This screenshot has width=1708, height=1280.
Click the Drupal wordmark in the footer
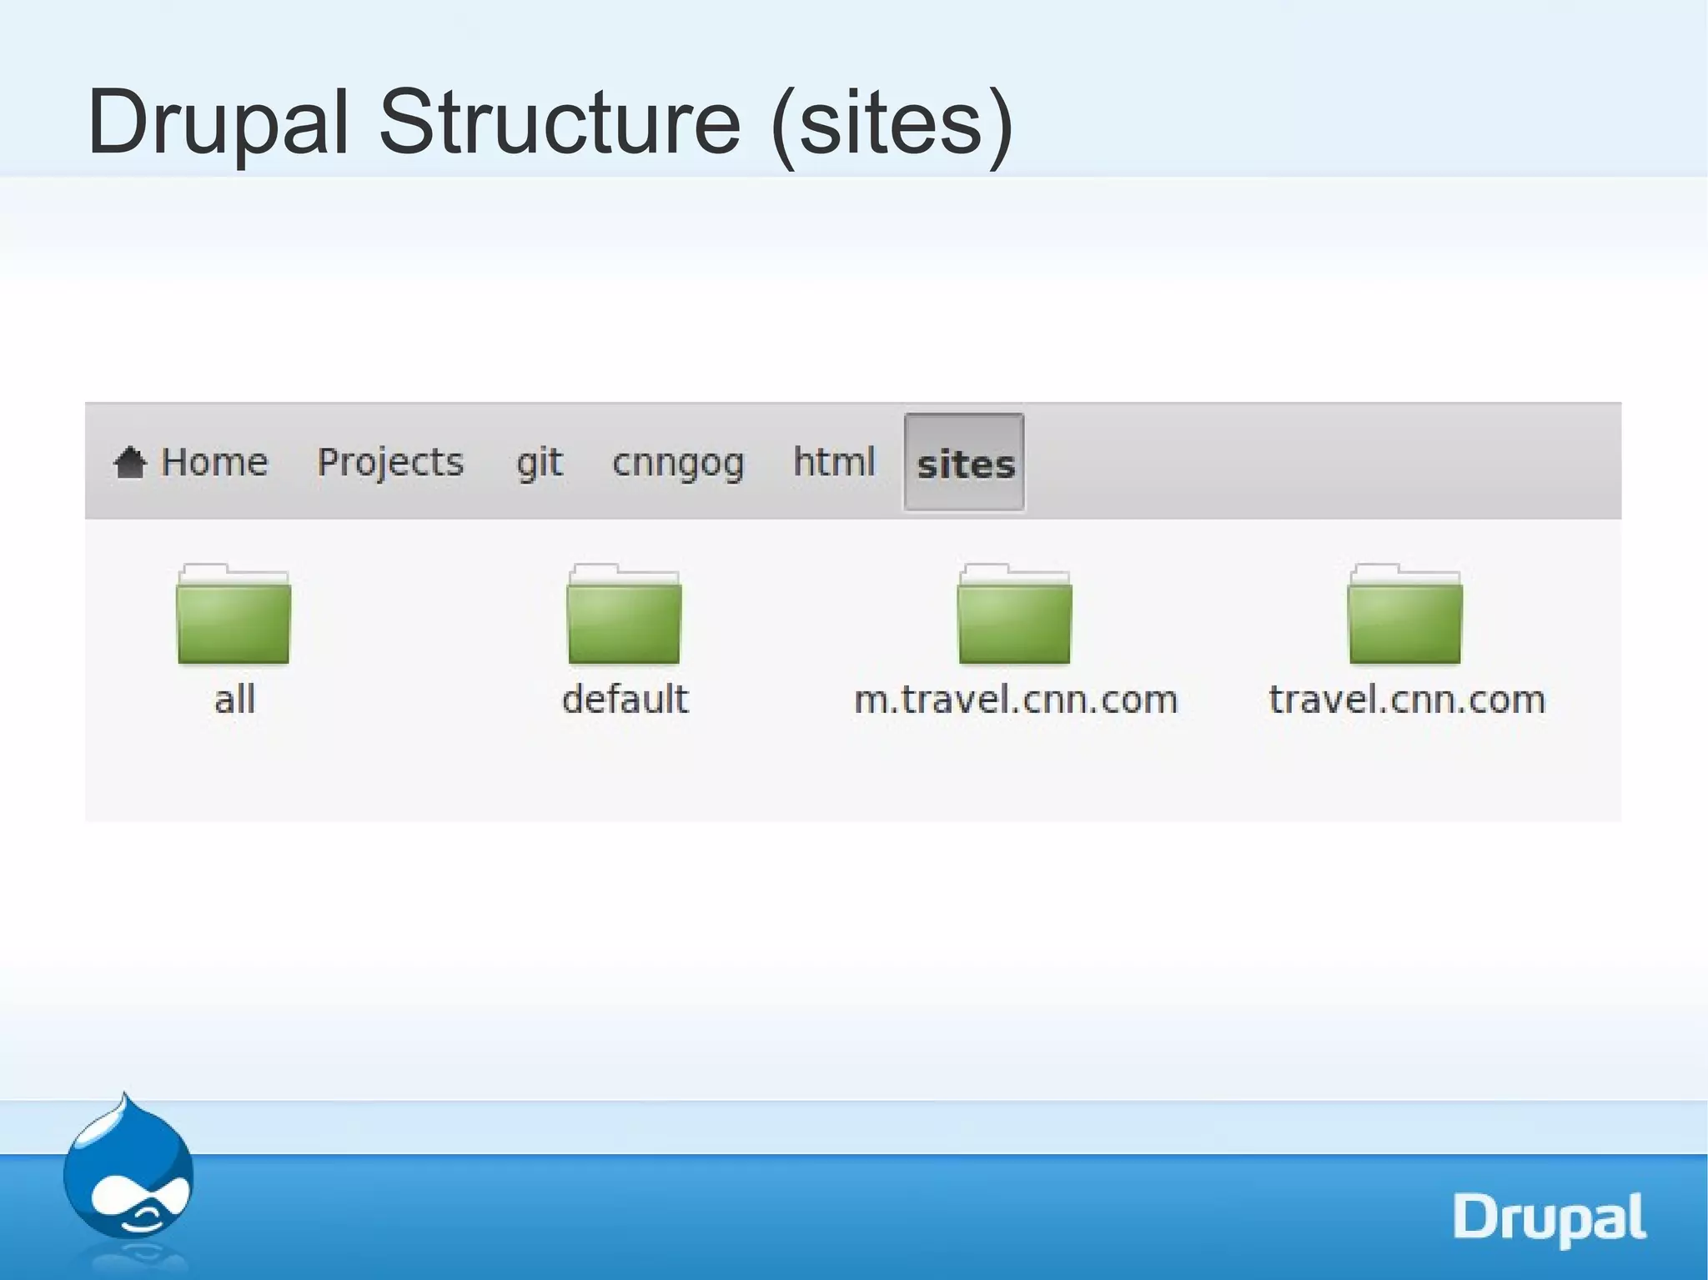coord(1550,1220)
